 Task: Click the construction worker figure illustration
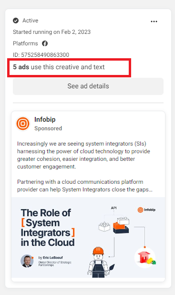[101, 263]
